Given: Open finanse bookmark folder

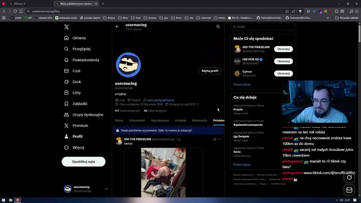Looking at the screenshot, I should coord(109,18).
